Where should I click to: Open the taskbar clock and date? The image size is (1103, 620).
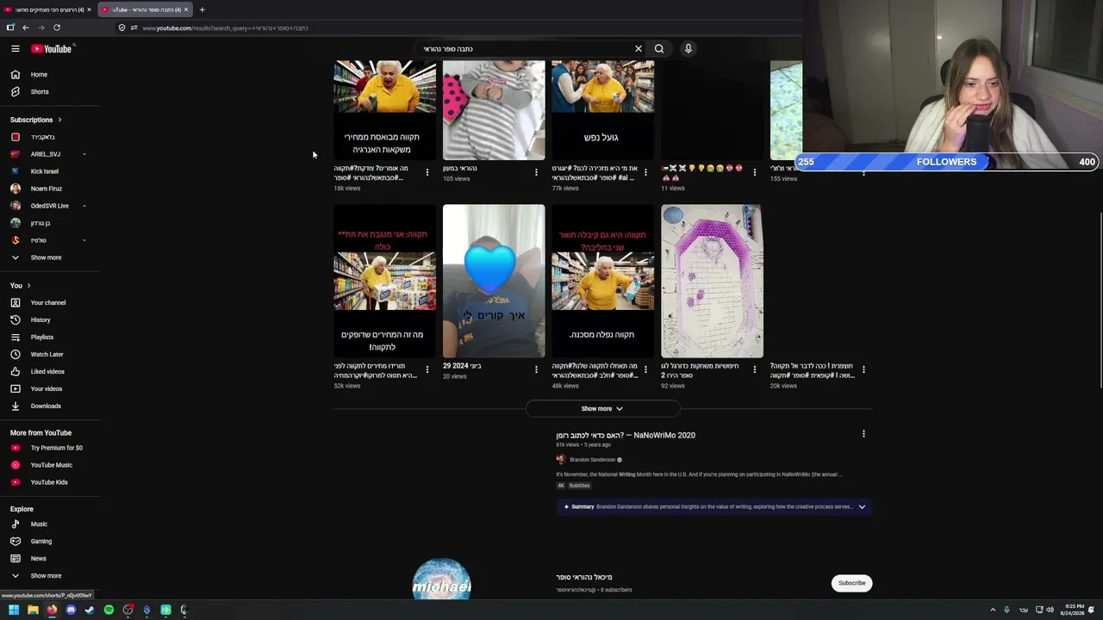(x=1075, y=610)
